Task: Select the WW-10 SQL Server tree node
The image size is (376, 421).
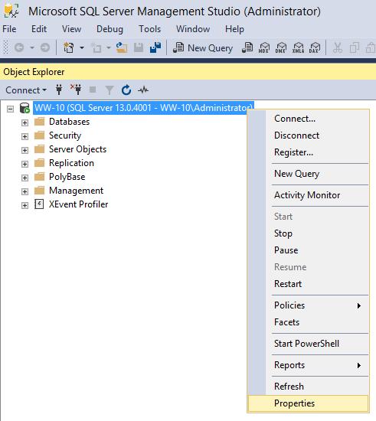Action: 143,108
